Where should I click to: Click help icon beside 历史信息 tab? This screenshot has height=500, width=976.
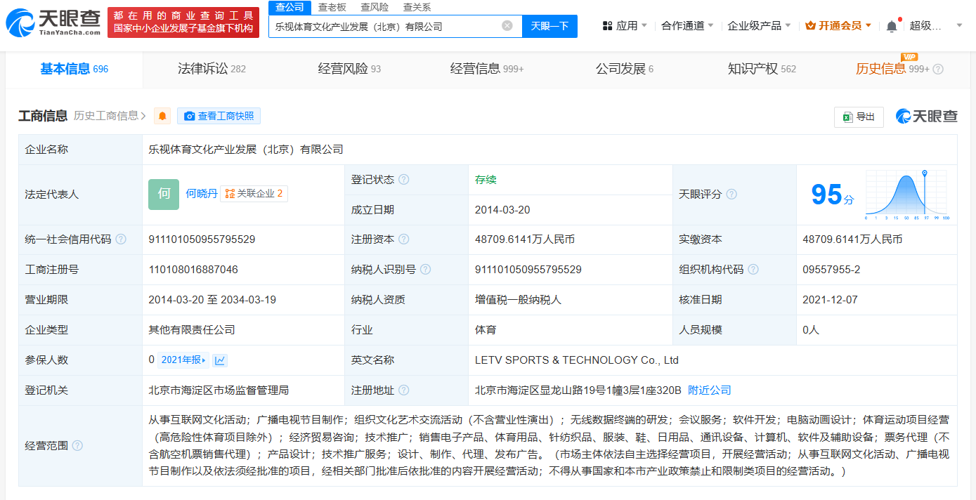(938, 70)
